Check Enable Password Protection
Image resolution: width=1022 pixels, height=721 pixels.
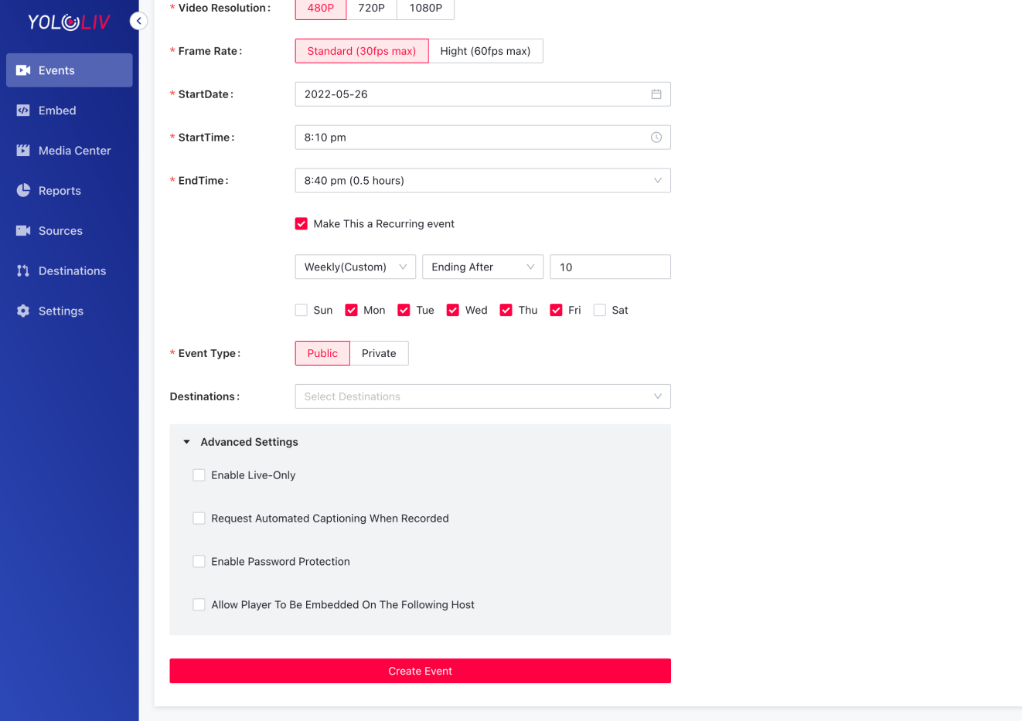pos(199,562)
